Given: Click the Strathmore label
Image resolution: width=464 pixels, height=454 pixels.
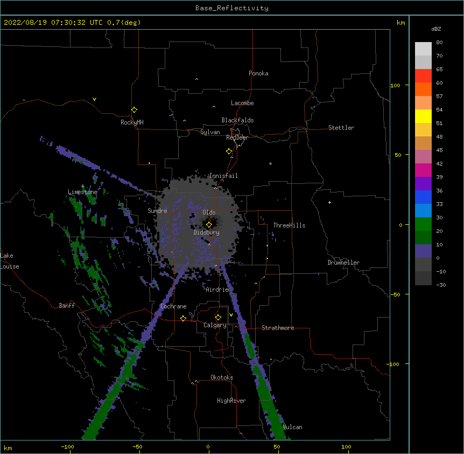Looking at the screenshot, I should (x=278, y=328).
